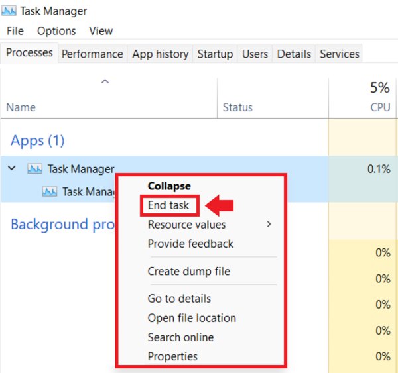
Task: Open the File menu
Action: 15,31
